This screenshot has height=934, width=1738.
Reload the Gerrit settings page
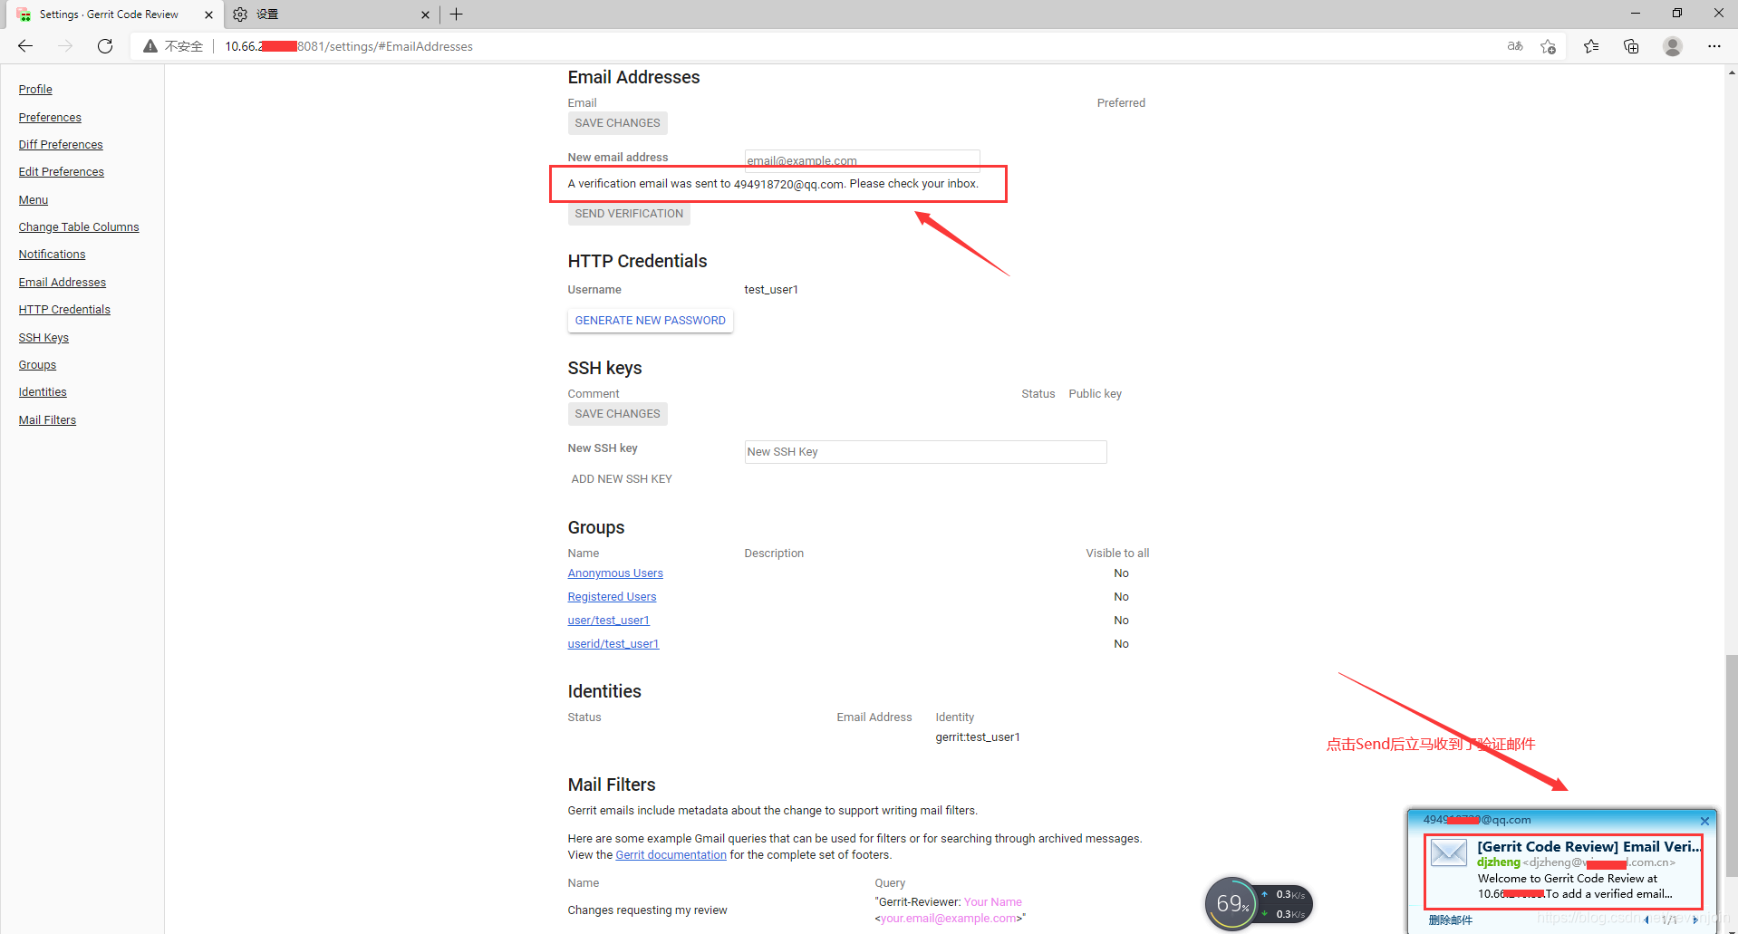[105, 46]
